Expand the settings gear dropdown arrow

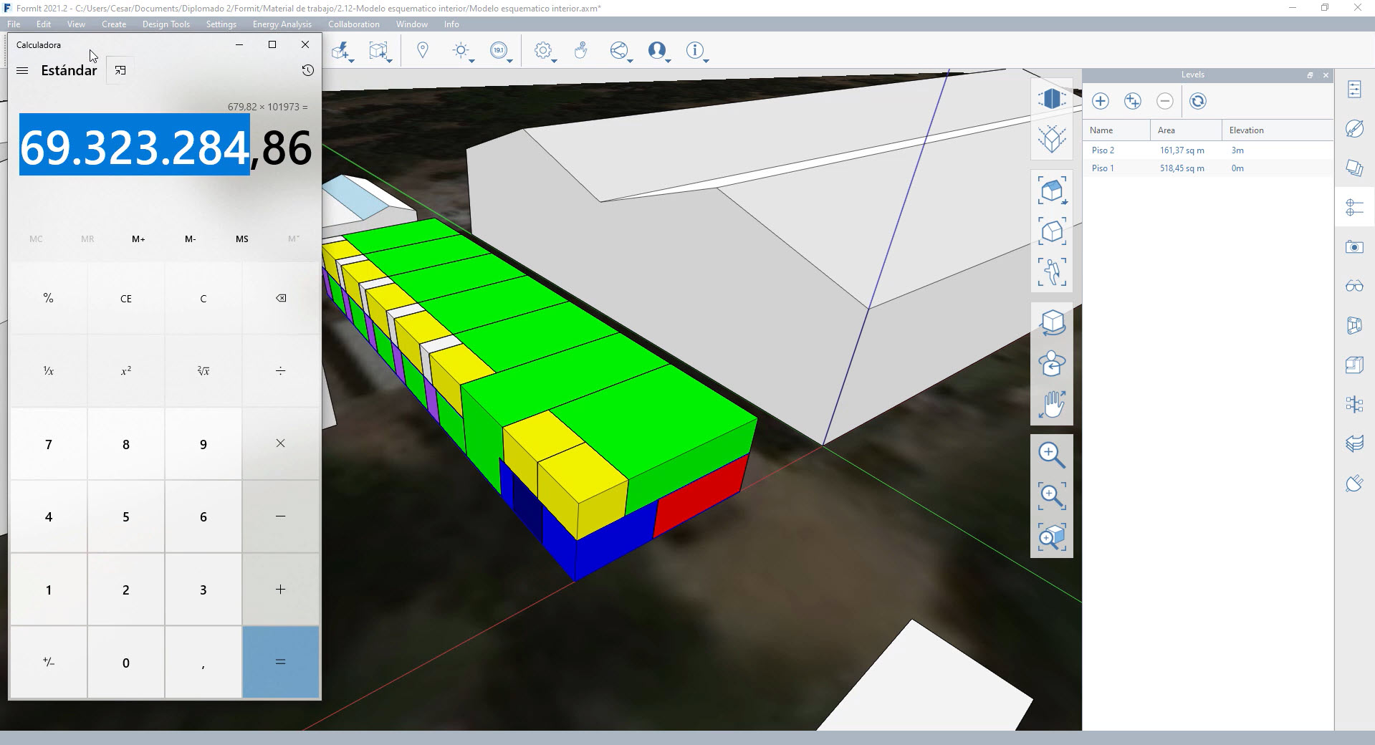pyautogui.click(x=555, y=62)
